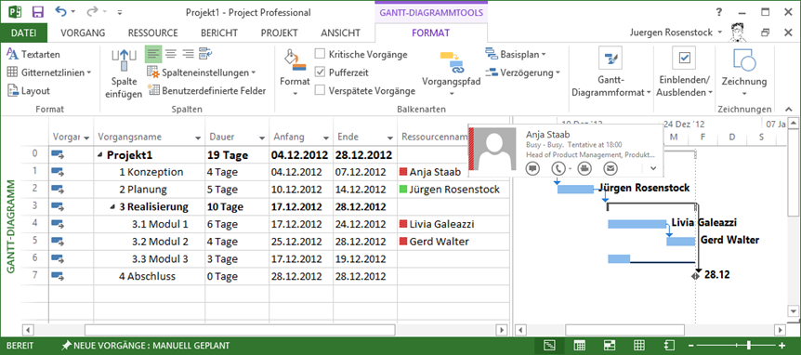Apply left text alignment

point(152,54)
